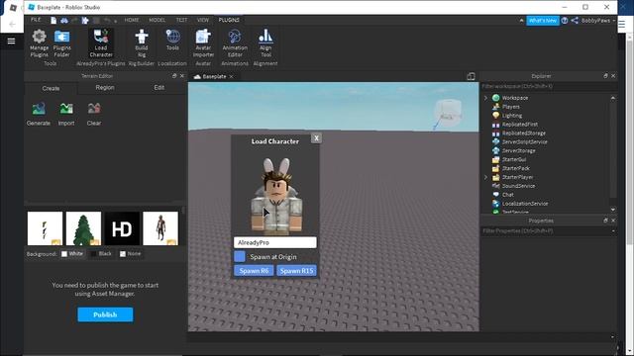The height and width of the screenshot is (356, 634).
Task: Click the puzzle-piece plugin icon in quick access bar
Action: (85, 20)
